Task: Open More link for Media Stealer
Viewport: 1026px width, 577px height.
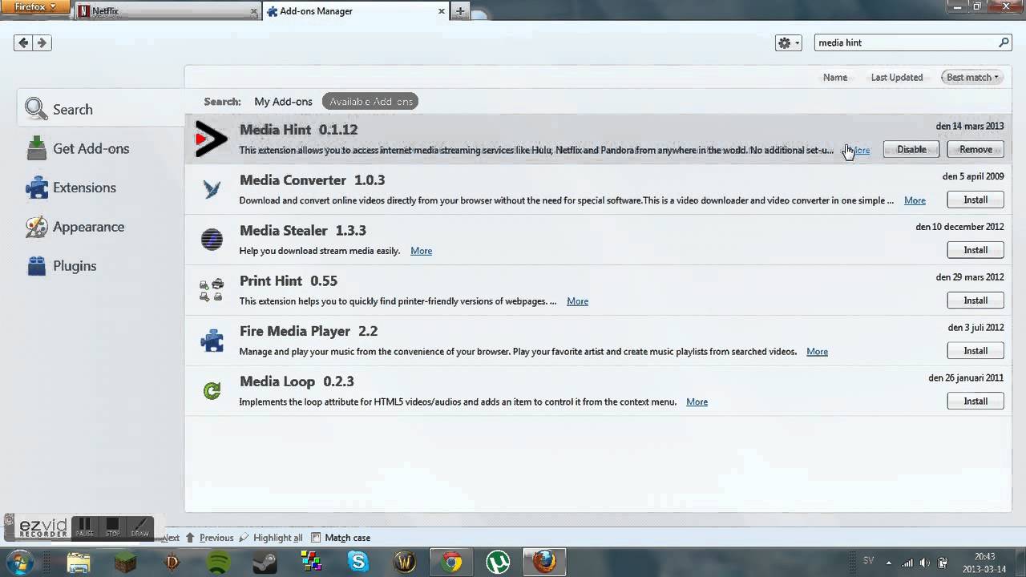Action: click(x=421, y=251)
